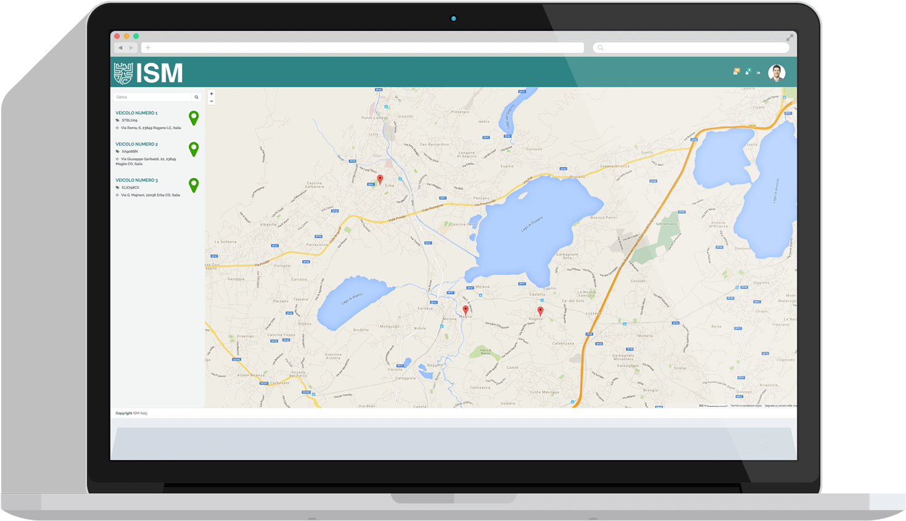This screenshot has width=906, height=521.
Task: Open the messages icon in the top bar
Action: pos(735,73)
